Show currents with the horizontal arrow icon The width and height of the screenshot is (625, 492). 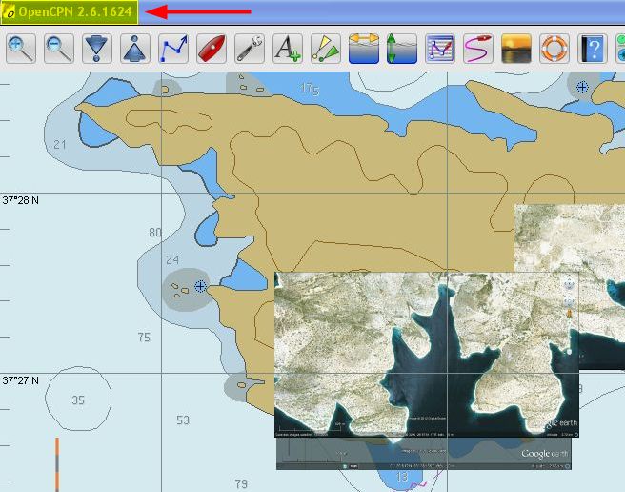[364, 49]
